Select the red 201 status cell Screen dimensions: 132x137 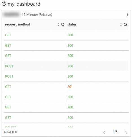pos(70,87)
